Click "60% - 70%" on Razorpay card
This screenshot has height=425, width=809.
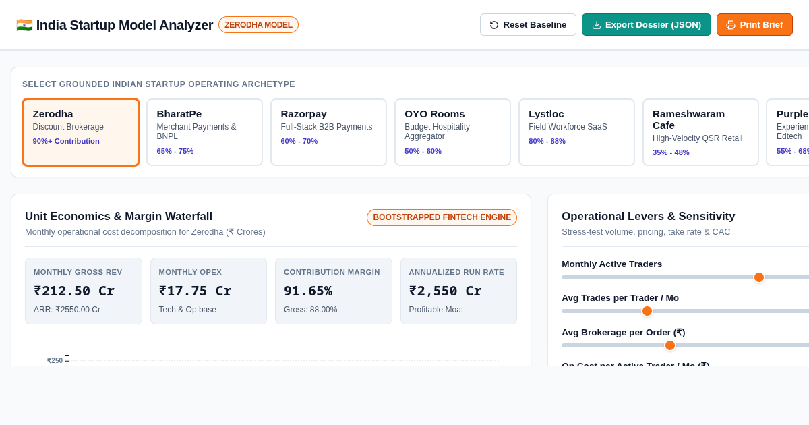click(299, 141)
